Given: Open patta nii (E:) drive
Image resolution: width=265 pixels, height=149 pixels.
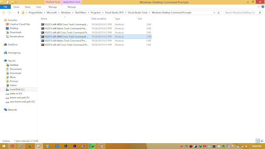Looking at the screenshot, I should click(16, 94).
